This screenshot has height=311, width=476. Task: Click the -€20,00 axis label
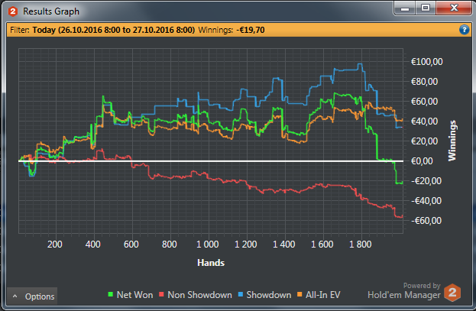coord(426,180)
